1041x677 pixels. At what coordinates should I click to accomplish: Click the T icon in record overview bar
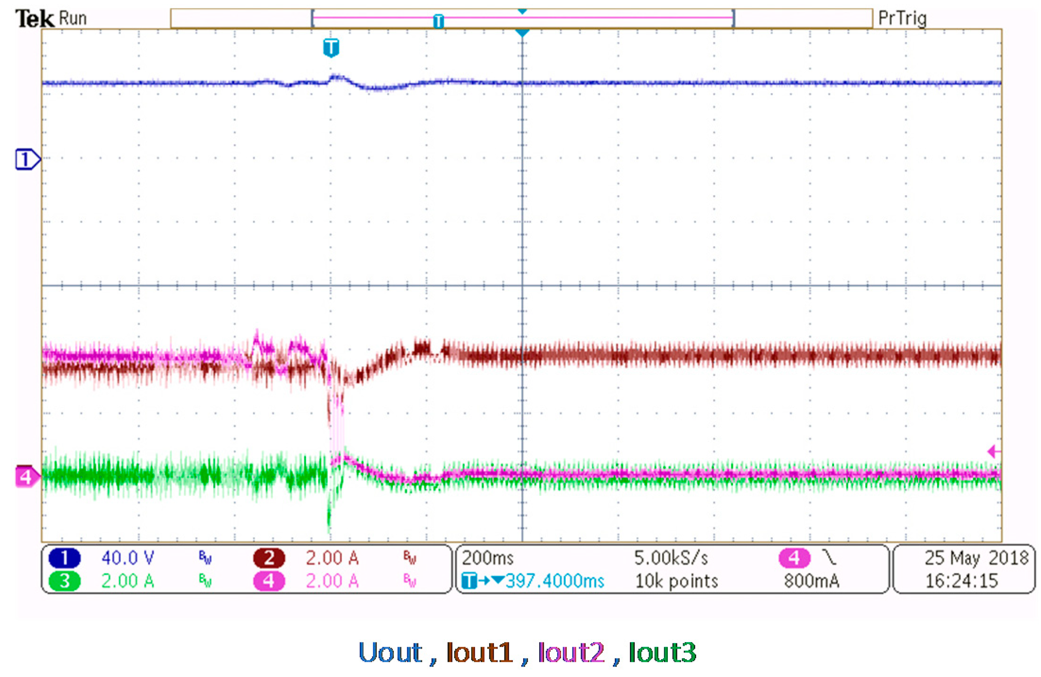(438, 21)
